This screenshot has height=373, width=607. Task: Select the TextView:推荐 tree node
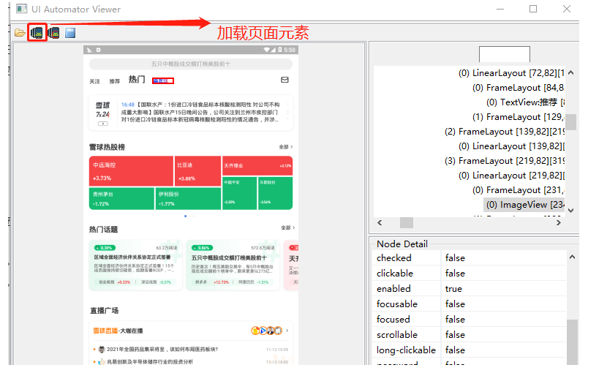(525, 102)
